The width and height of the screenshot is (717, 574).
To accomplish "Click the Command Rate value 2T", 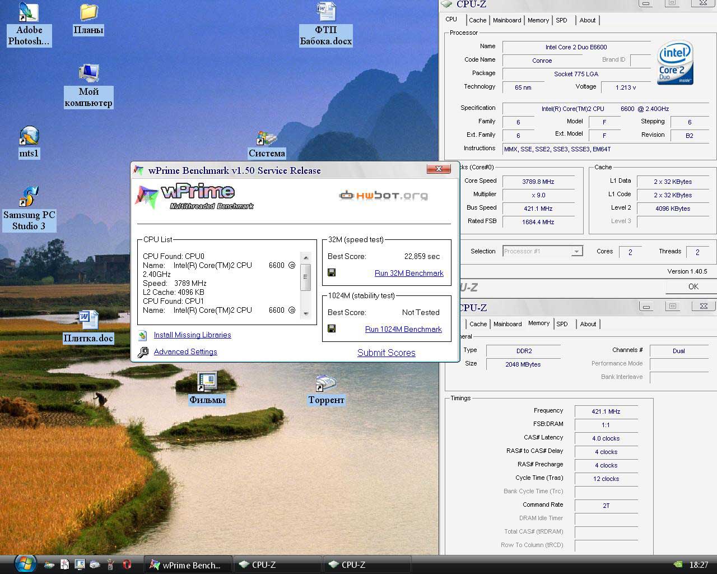I will coord(606,506).
